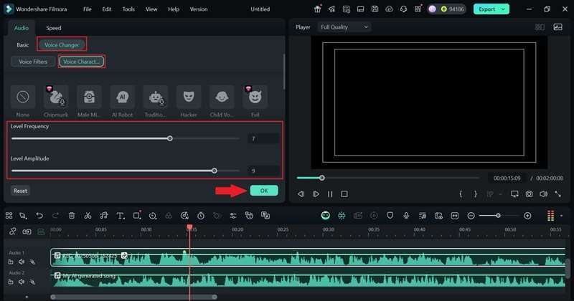
Task: Select the Chipmunk voice character
Action: coord(56,97)
